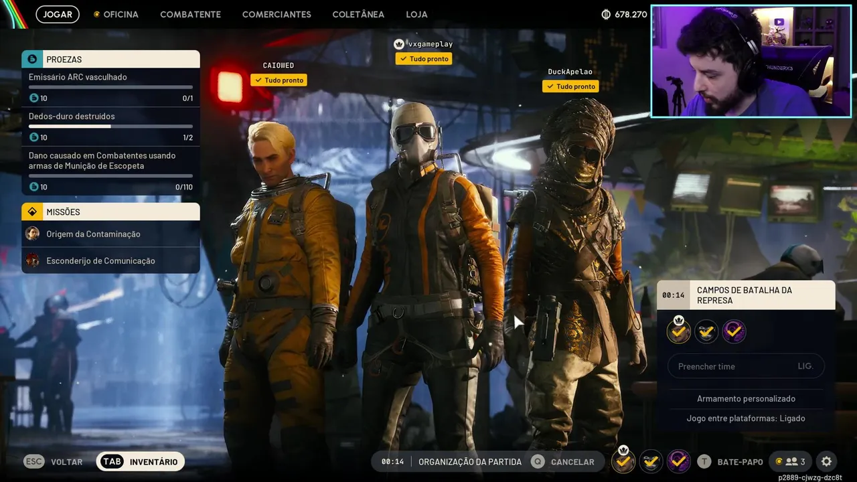857x482 pixels.
Task: Click the 1/2 feat progress value
Action: click(x=188, y=137)
